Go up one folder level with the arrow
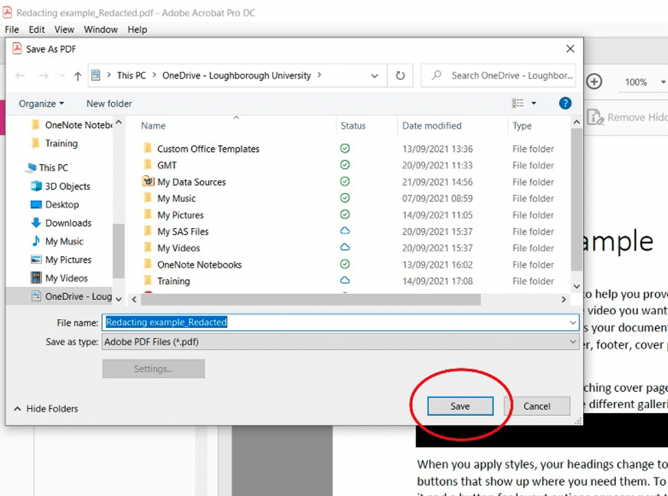This screenshot has width=668, height=496. (77, 76)
